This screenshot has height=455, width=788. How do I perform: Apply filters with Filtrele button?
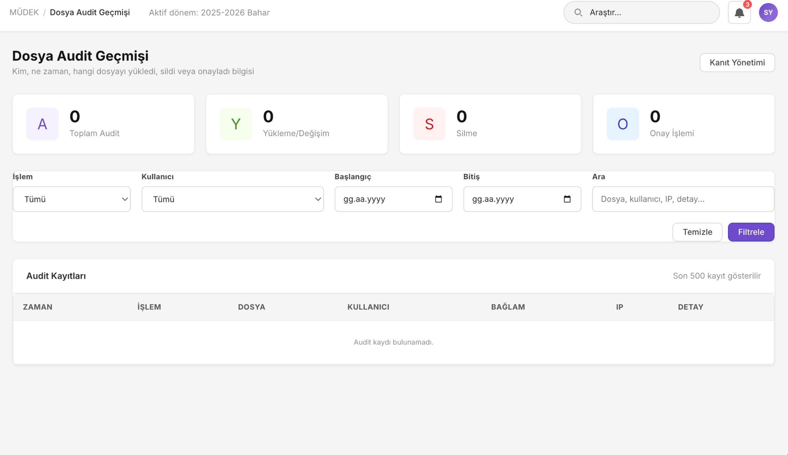pos(751,232)
